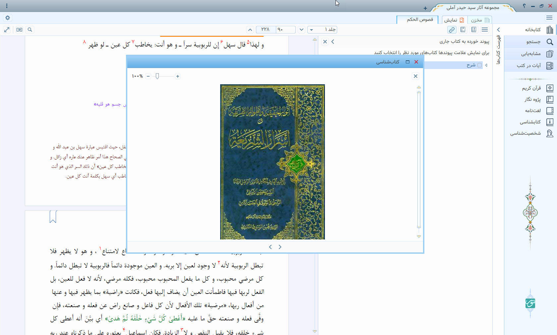The image size is (557, 335).
Task: Open the قرآن کریم sidebar item
Action: pos(537,88)
